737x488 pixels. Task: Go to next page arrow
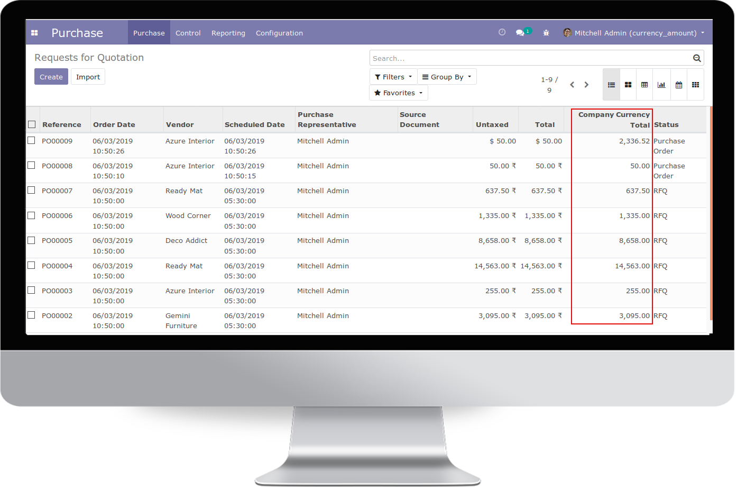point(586,85)
